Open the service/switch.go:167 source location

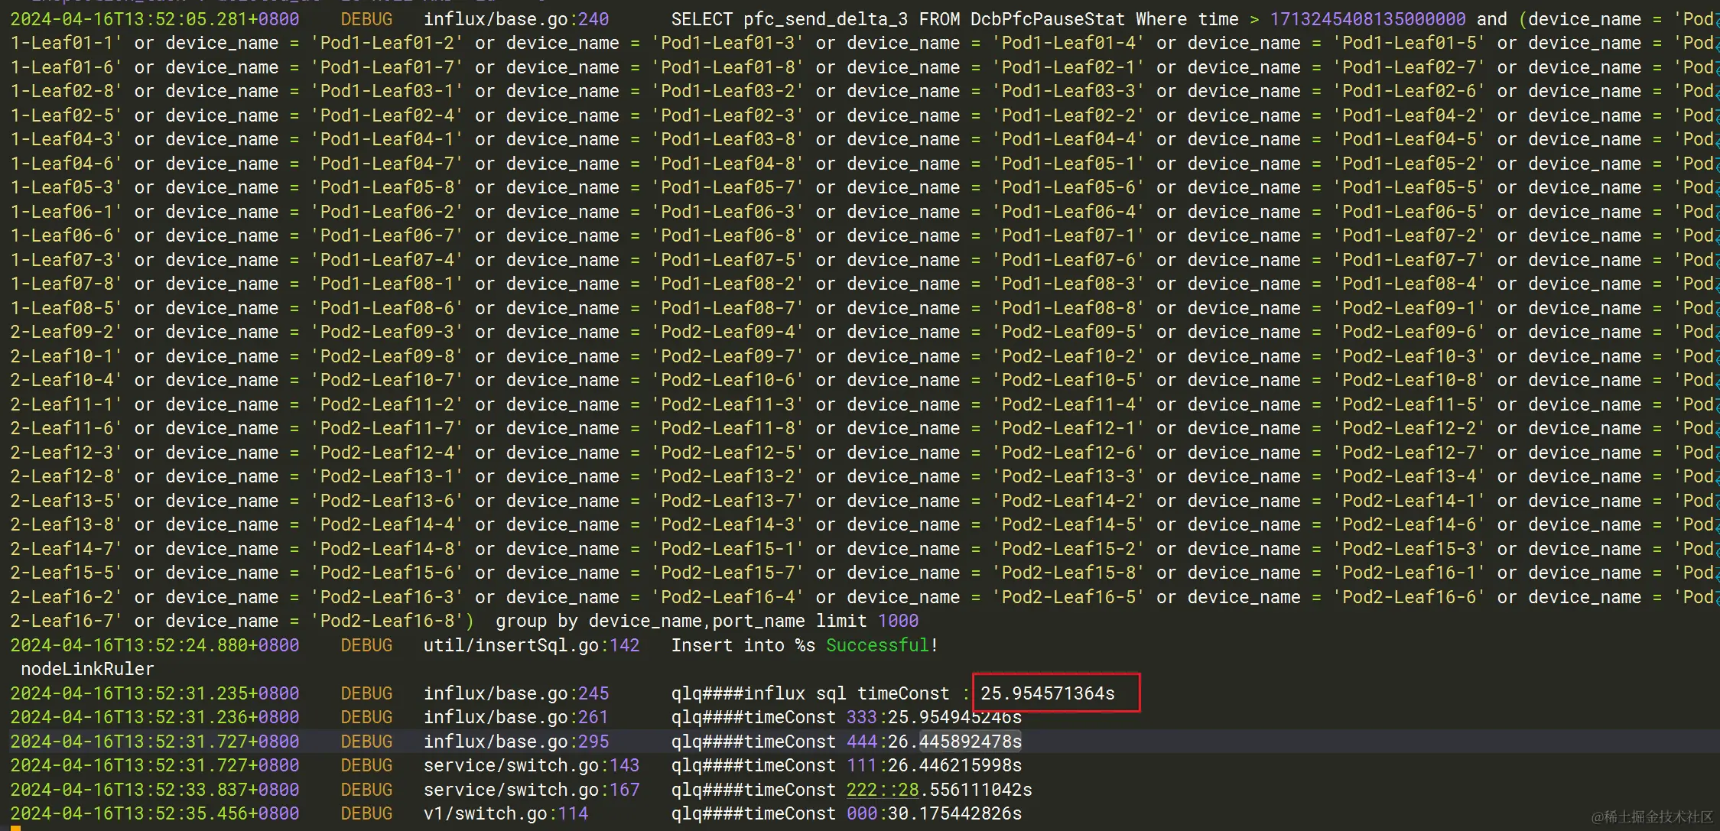[x=531, y=790]
